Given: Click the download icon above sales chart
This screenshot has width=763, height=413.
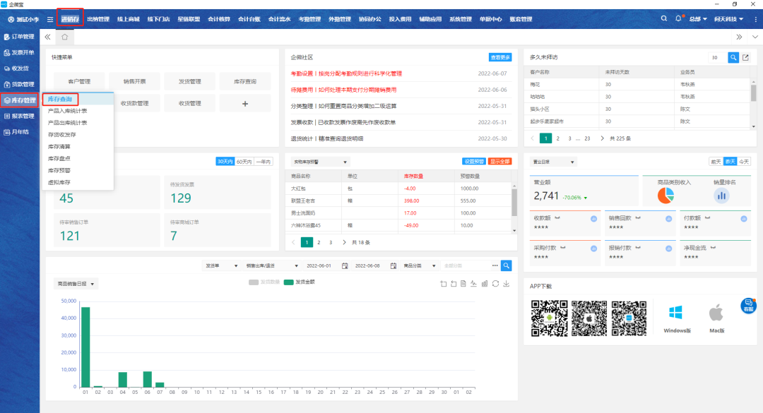Looking at the screenshot, I should 506,284.
